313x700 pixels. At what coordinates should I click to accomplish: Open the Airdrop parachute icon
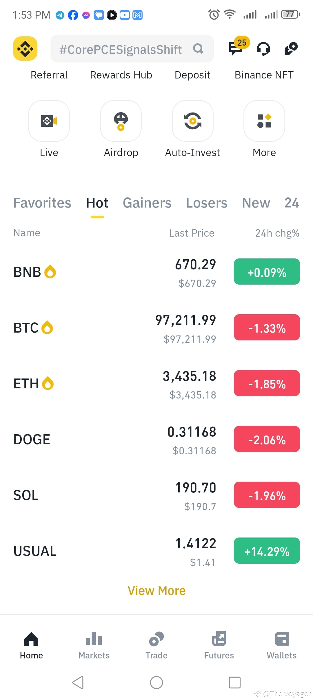pos(121,121)
